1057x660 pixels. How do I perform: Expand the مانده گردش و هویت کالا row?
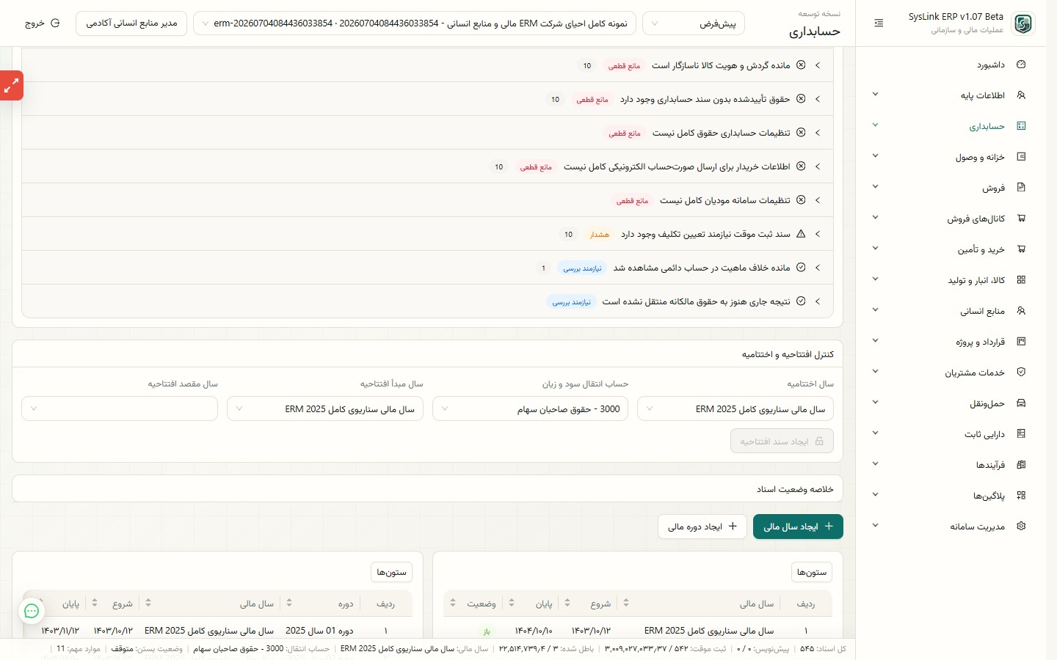(818, 65)
